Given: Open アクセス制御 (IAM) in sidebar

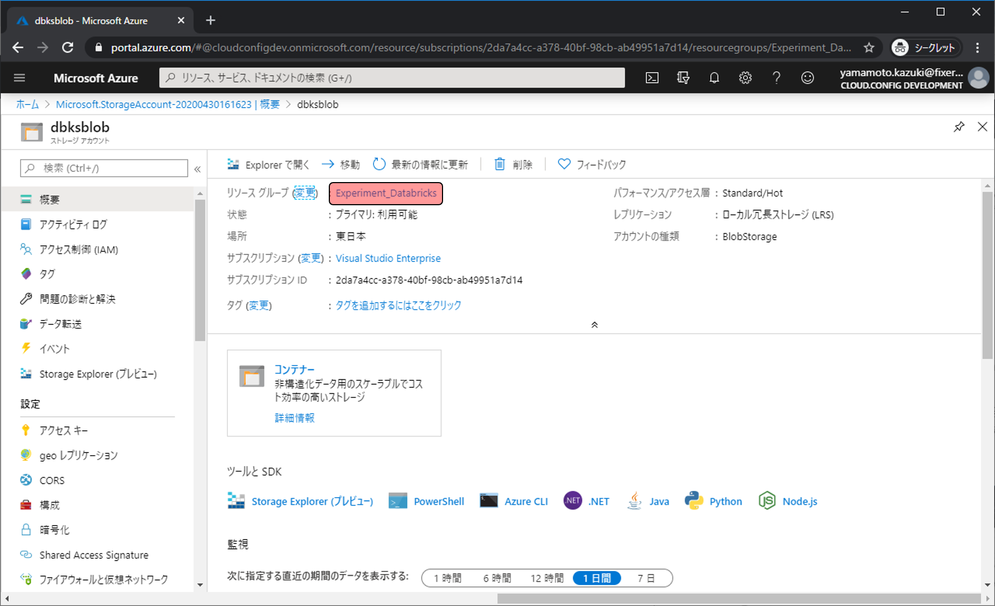Looking at the screenshot, I should [79, 249].
